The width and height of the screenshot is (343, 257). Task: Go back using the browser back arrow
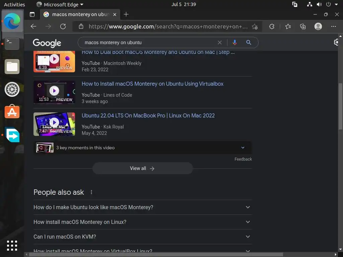pos(33,26)
